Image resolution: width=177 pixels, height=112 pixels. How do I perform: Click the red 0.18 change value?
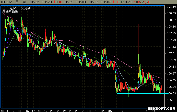pos(59,2)
